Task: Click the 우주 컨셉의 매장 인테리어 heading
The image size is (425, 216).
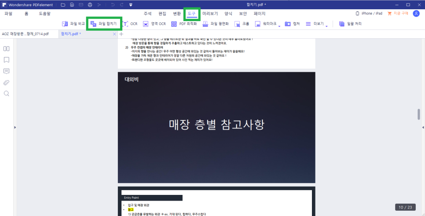Action: pyautogui.click(x=147, y=48)
